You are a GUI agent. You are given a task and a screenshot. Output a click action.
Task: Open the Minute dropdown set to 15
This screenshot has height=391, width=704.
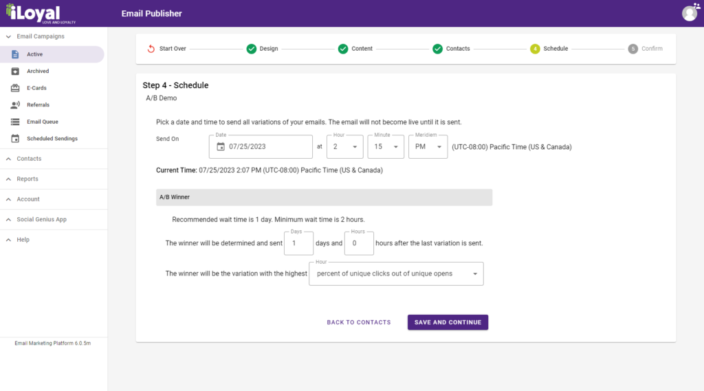(386, 147)
